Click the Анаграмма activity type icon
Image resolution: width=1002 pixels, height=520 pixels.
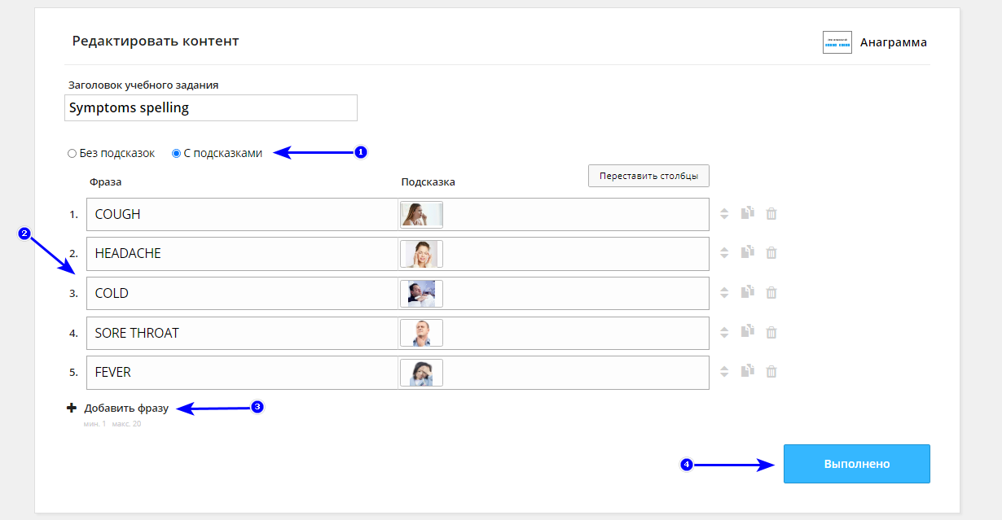click(x=837, y=42)
